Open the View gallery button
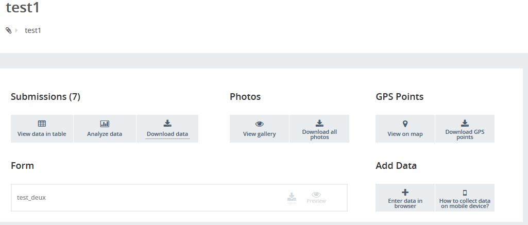Viewport: 528px width, 225px height. pos(259,129)
